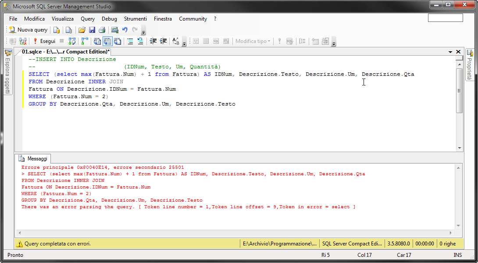
Task: Open the Strumenti menu
Action: 136,18
